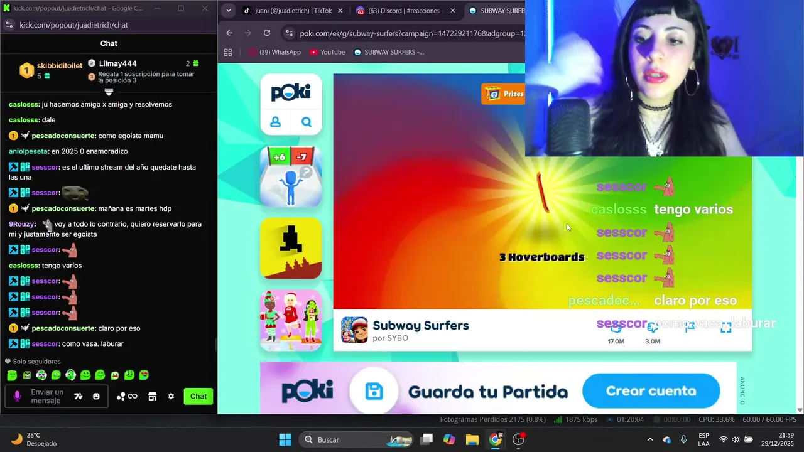Open Chrome from the taskbar
The width and height of the screenshot is (804, 452).
[496, 439]
